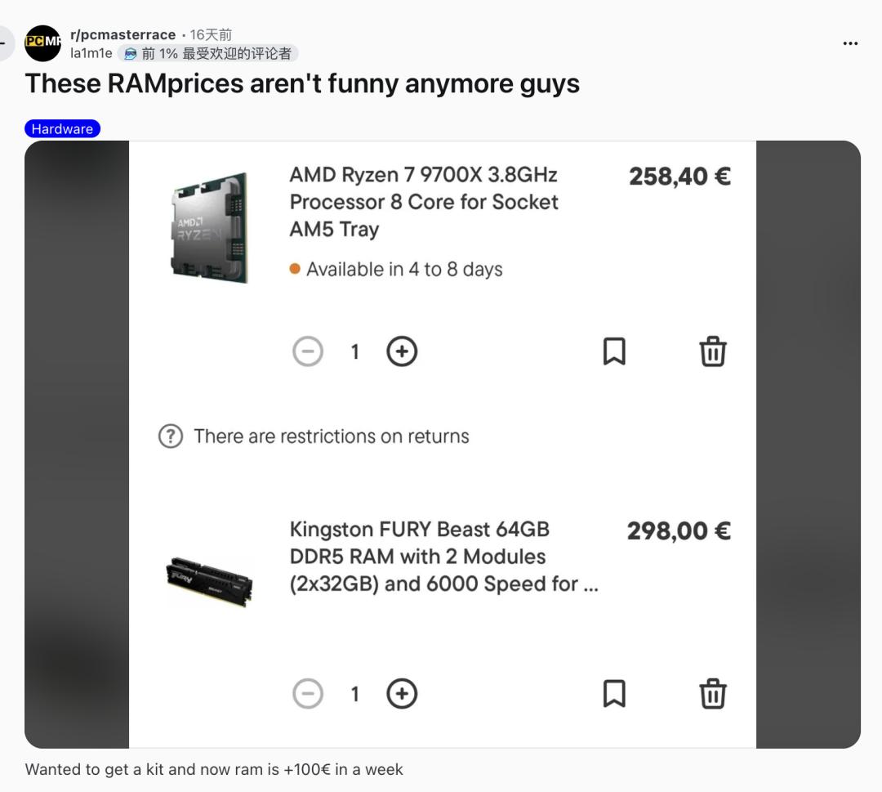This screenshot has height=792, width=882.
Task: Open the post options three-dots menu
Action: 850,43
